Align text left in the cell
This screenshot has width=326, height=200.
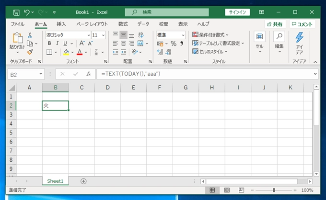point(116,44)
